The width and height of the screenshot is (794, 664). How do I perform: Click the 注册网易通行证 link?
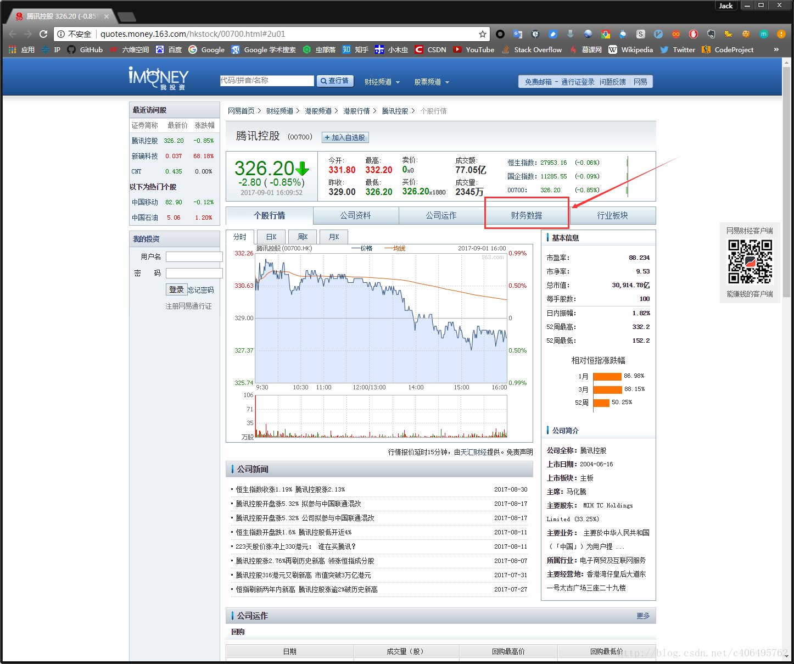(188, 306)
